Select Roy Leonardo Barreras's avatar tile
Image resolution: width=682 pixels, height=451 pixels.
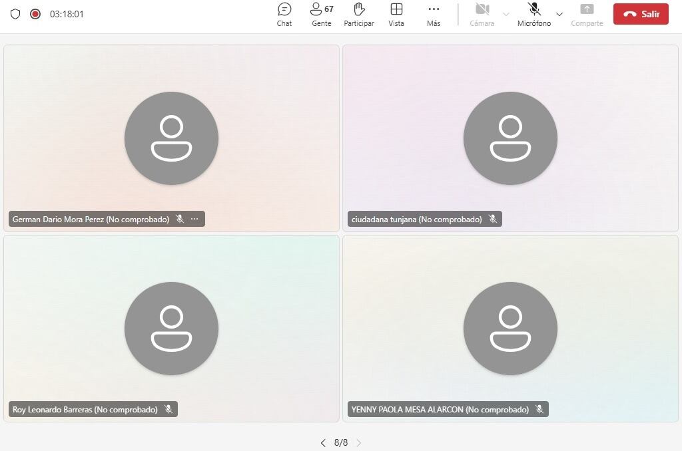171,329
